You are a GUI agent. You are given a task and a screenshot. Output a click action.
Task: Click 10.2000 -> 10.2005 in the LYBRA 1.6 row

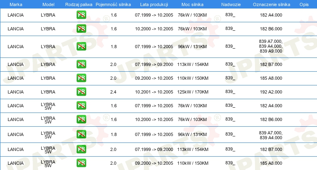[x=154, y=29]
